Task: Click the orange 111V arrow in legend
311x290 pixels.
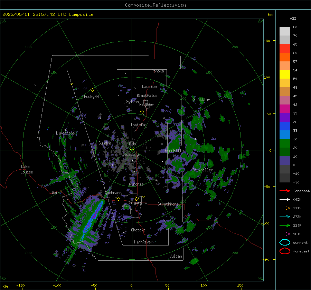Action: [285, 208]
